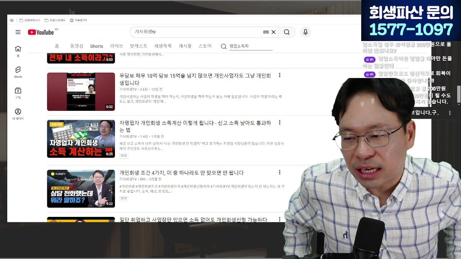Open title link 자영업자 개인회생 소득계산 이렇게 됩니다
Screen dimensions: 461x259
195,126
